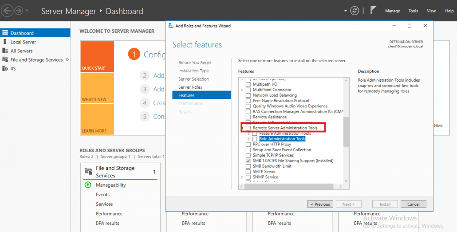The width and height of the screenshot is (457, 232).
Task: Click the back navigation arrow in Server Manager
Action: (7, 11)
